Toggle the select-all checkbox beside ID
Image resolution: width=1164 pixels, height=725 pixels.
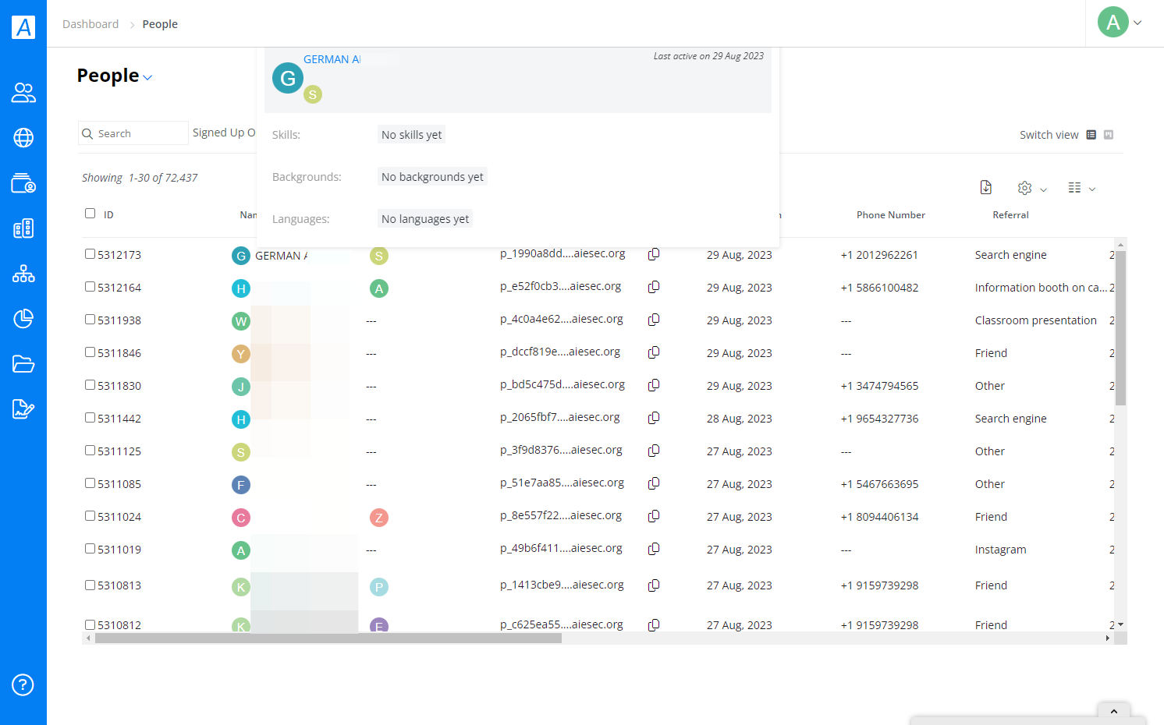point(90,214)
